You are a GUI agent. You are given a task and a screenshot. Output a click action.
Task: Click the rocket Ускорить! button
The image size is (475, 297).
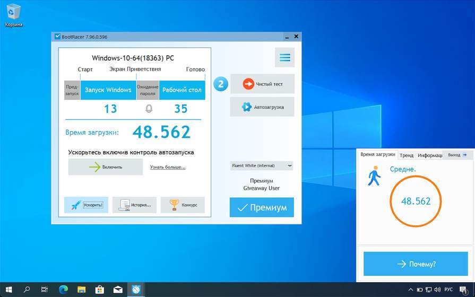(86, 205)
